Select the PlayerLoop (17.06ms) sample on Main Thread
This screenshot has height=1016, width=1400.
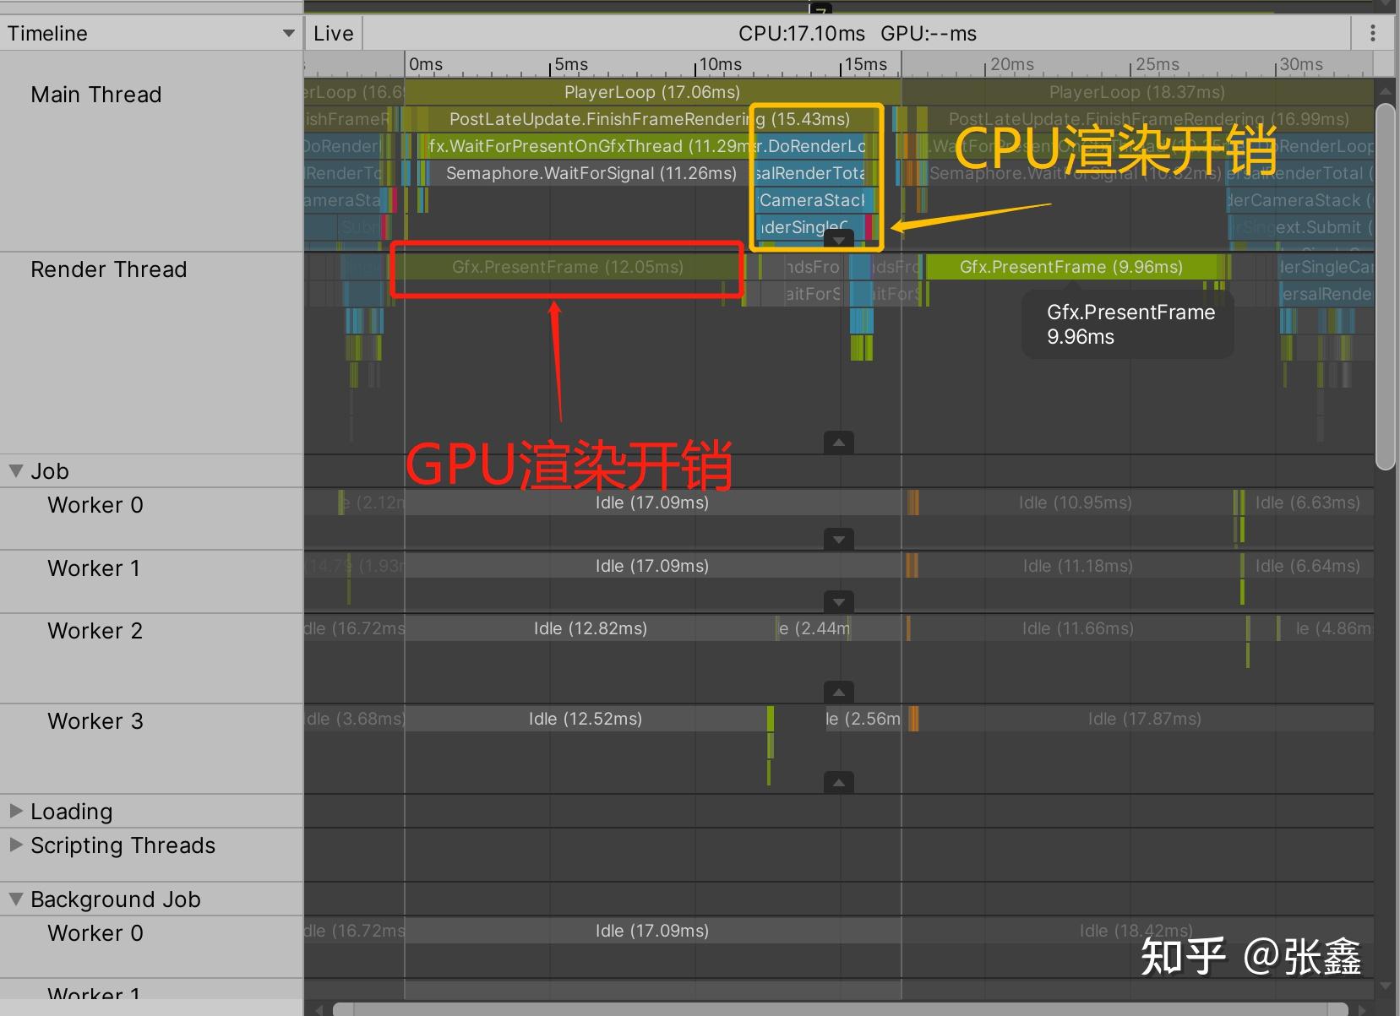point(652,92)
